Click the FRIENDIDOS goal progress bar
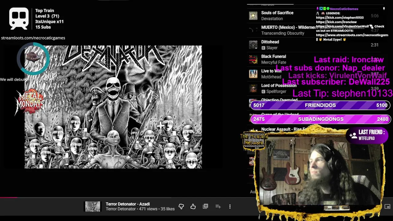The width and height of the screenshot is (393, 221). click(320, 105)
